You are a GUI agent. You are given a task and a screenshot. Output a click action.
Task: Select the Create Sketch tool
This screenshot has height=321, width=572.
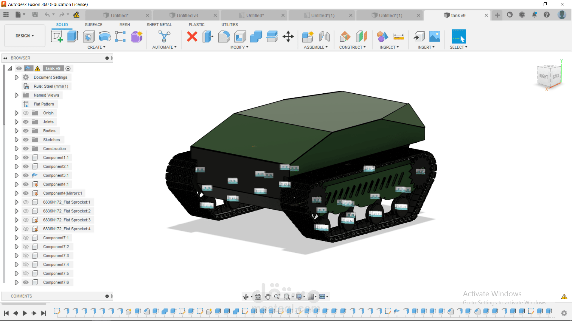[57, 37]
